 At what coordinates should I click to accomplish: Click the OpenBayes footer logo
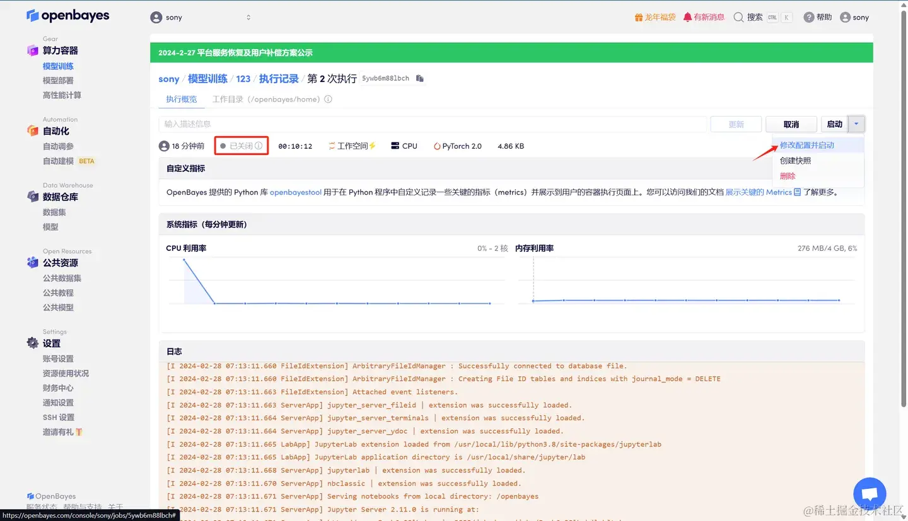(x=51, y=496)
